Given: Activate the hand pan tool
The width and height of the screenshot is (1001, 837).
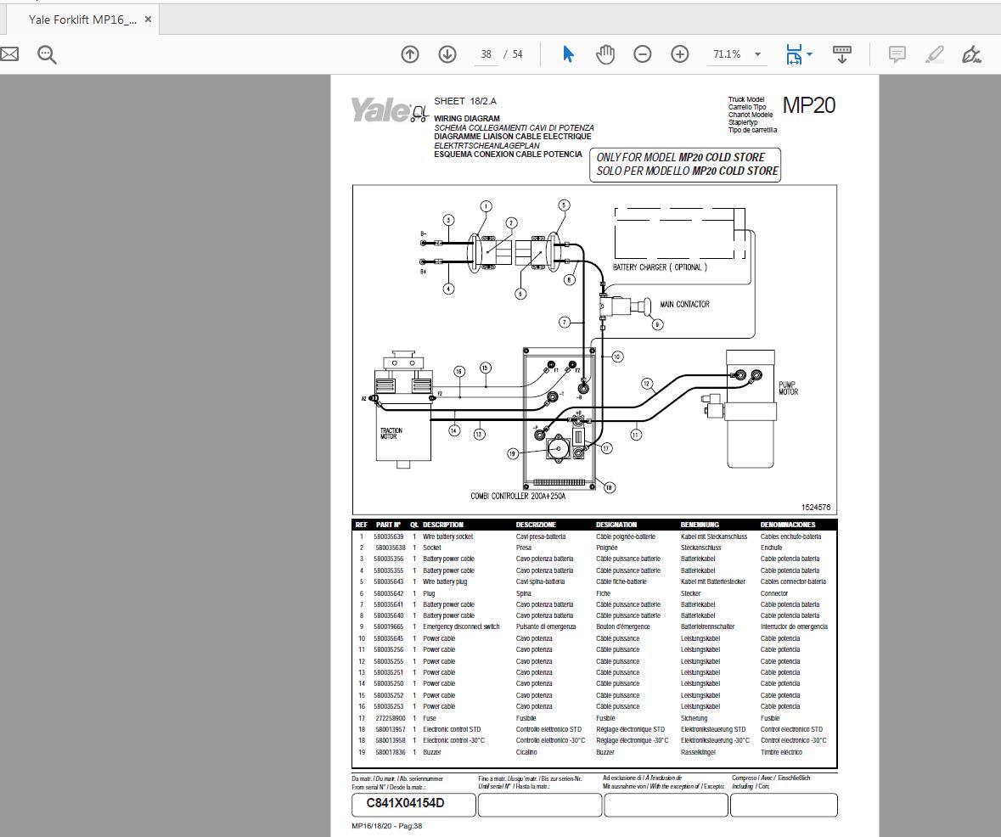Looking at the screenshot, I should pos(605,54).
